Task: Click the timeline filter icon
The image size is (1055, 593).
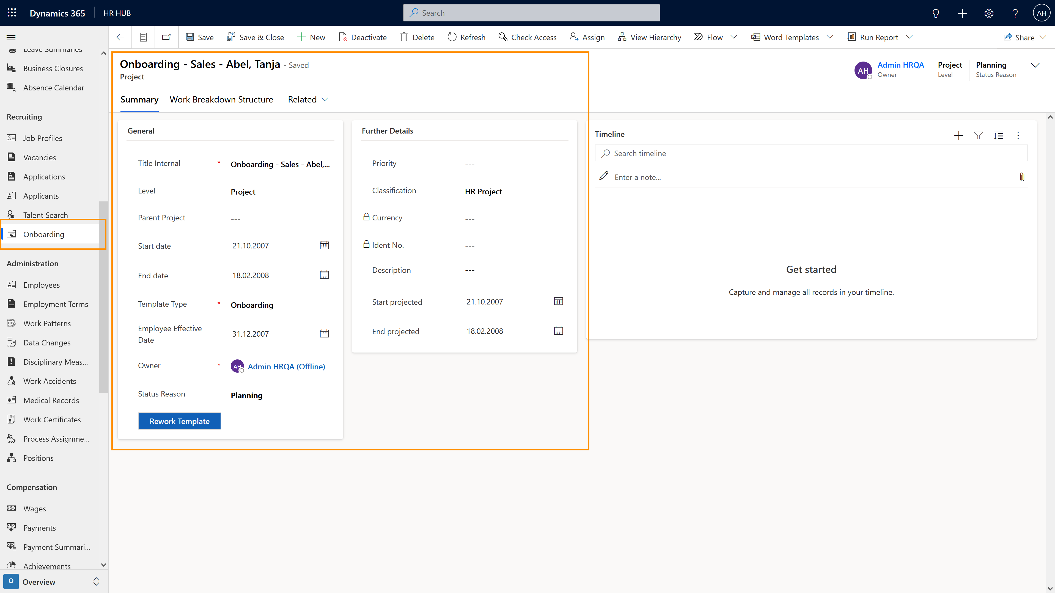Action: 978,135
